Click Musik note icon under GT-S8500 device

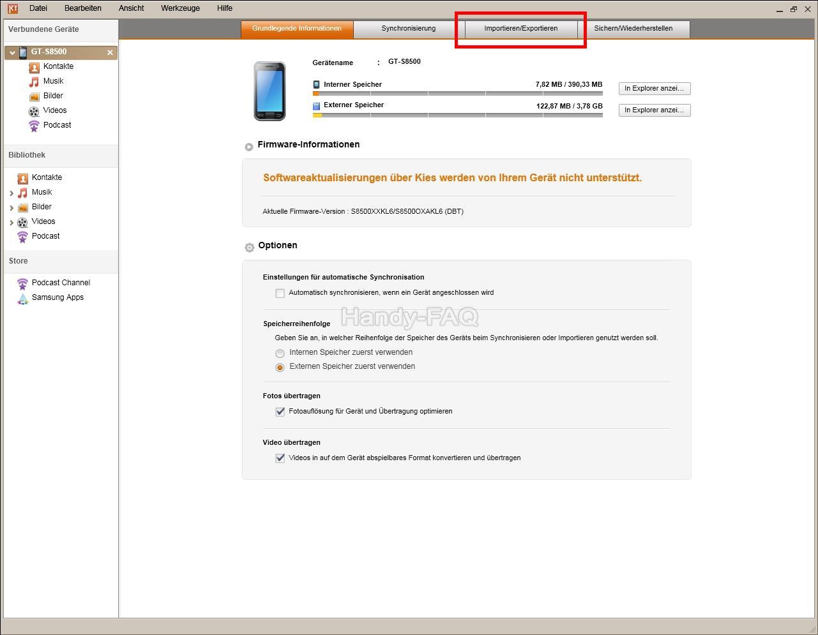(34, 82)
